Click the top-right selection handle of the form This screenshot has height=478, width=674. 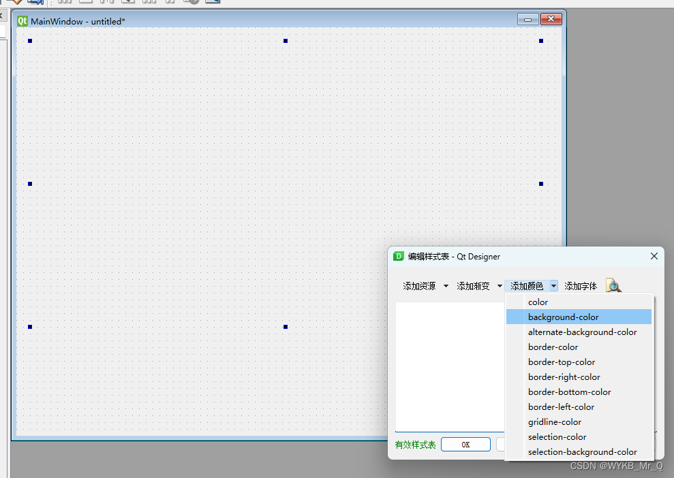click(541, 41)
